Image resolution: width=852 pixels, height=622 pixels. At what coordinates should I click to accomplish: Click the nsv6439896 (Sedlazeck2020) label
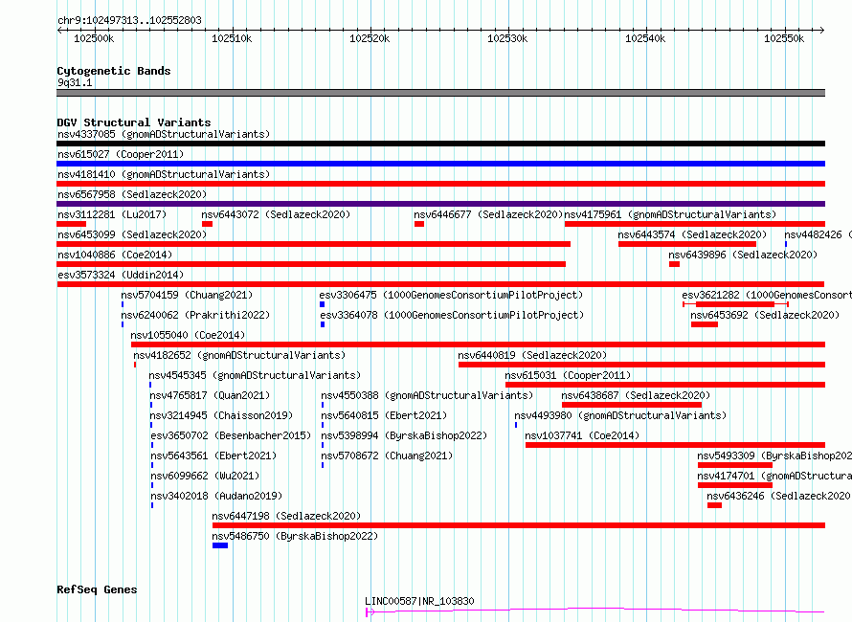(x=743, y=255)
